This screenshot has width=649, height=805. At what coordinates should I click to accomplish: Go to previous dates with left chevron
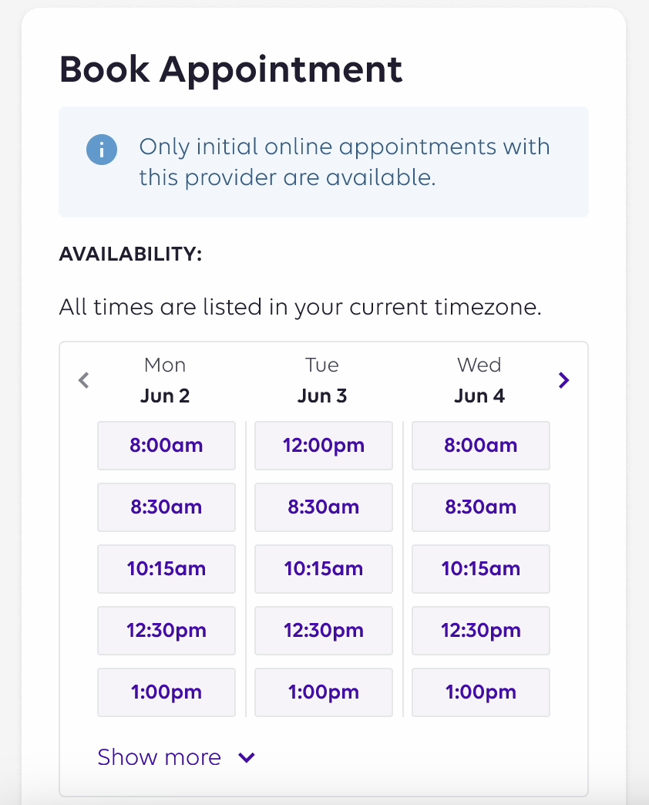coord(83,380)
